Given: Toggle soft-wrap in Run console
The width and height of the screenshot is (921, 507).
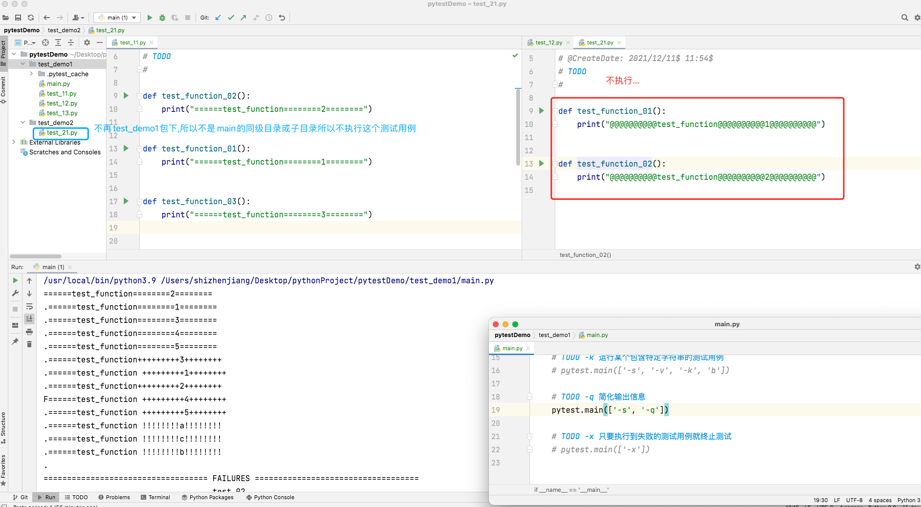Looking at the screenshot, I should click(29, 306).
